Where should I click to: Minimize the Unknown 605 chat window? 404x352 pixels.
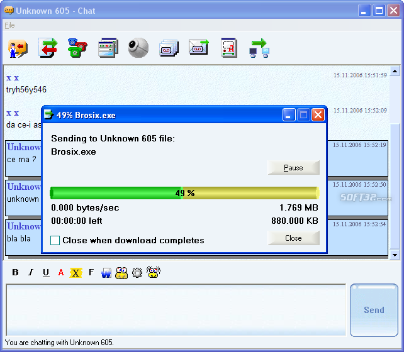coord(364,11)
